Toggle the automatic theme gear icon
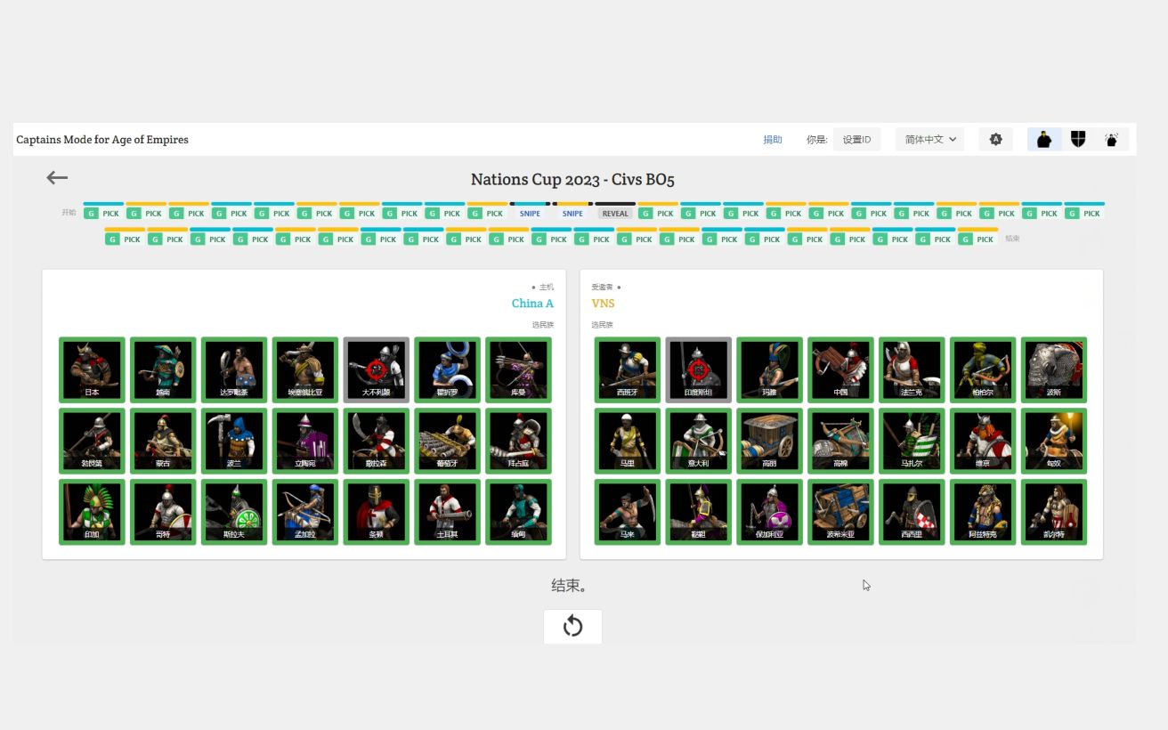The width and height of the screenshot is (1168, 730). coord(996,140)
